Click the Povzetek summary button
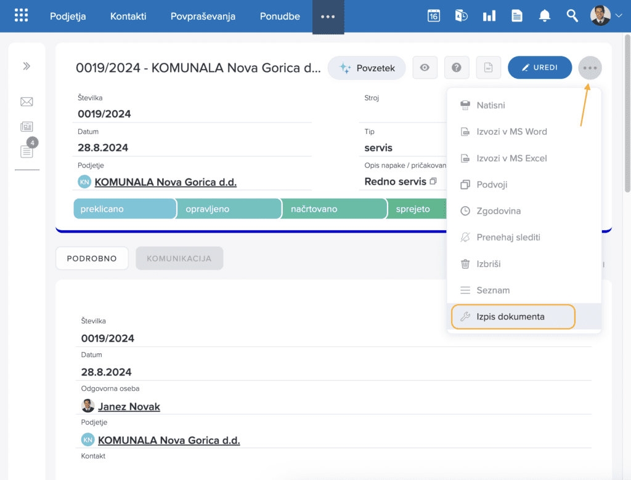The height and width of the screenshot is (480, 631). [x=367, y=68]
